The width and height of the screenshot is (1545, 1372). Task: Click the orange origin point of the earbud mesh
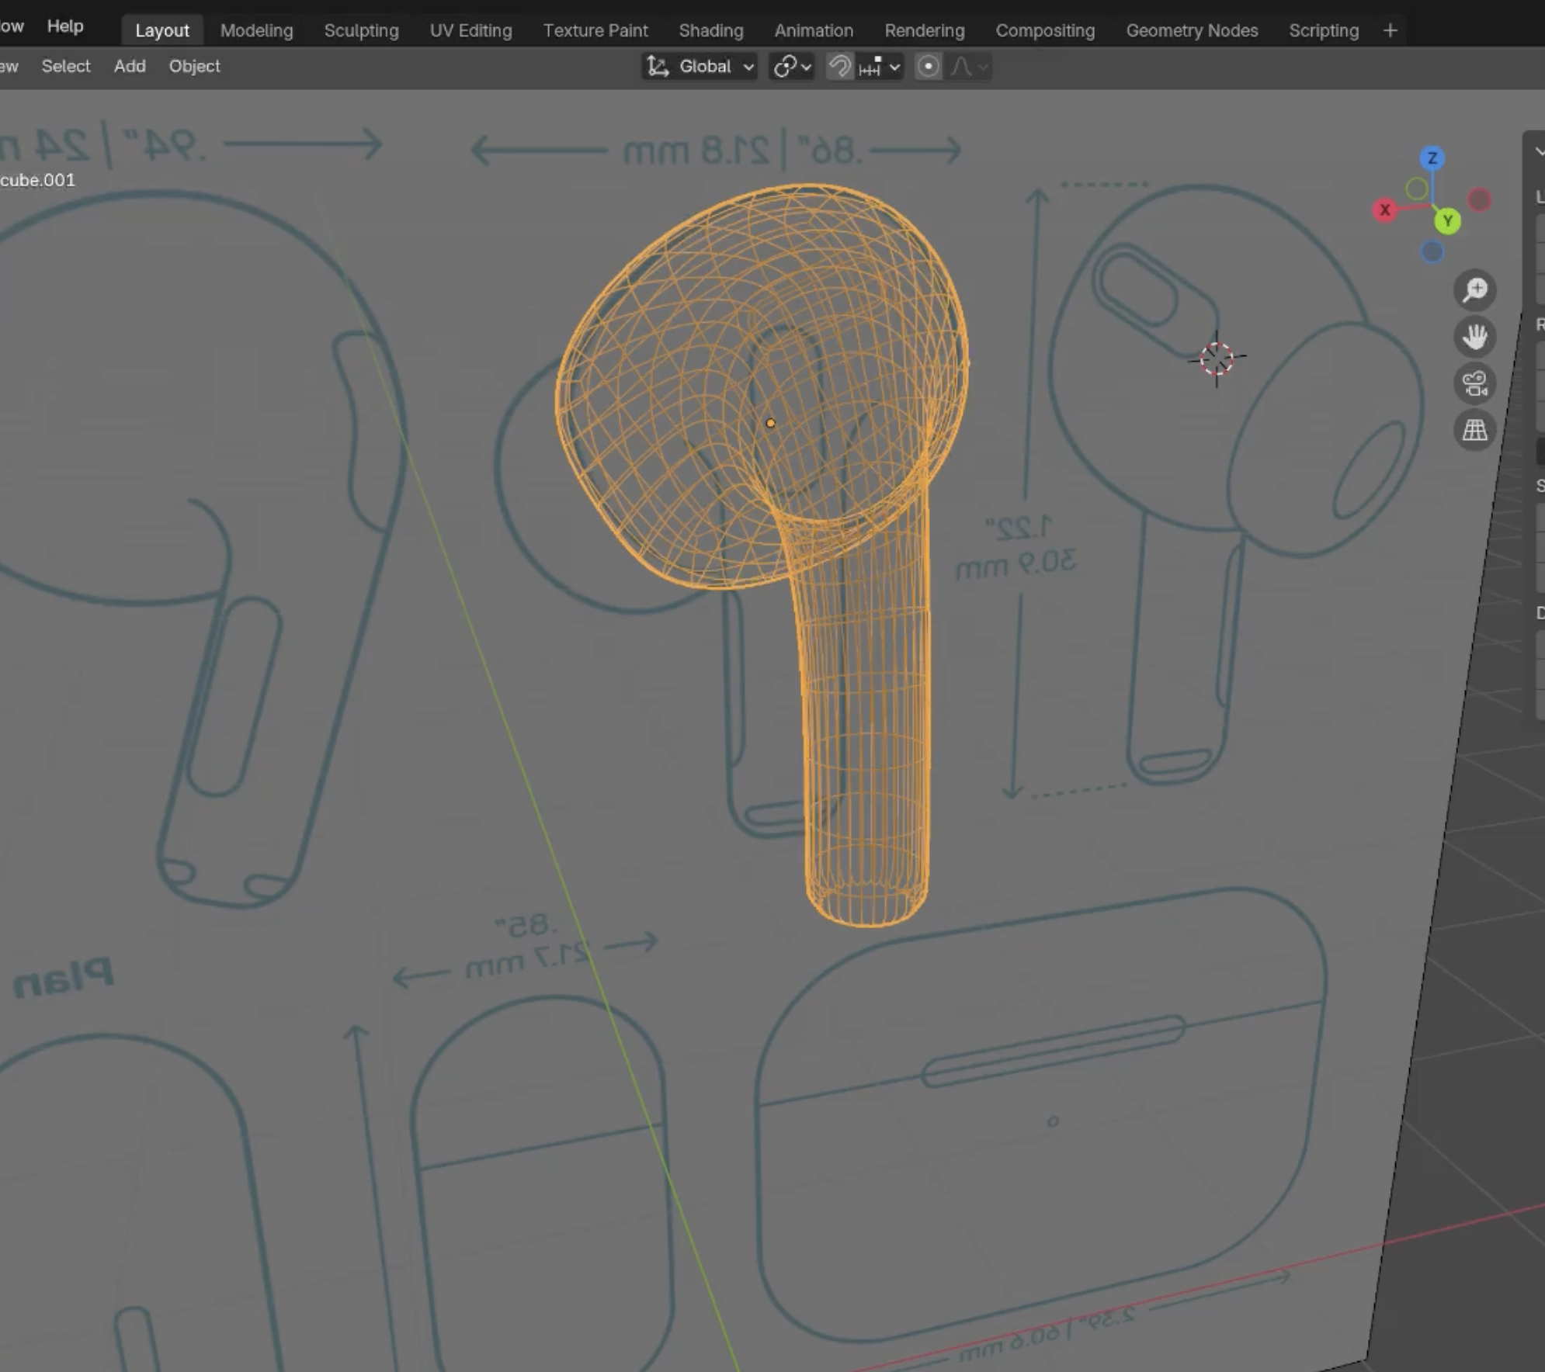click(x=770, y=423)
